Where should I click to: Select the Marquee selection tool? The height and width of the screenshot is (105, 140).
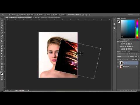pos(2,23)
